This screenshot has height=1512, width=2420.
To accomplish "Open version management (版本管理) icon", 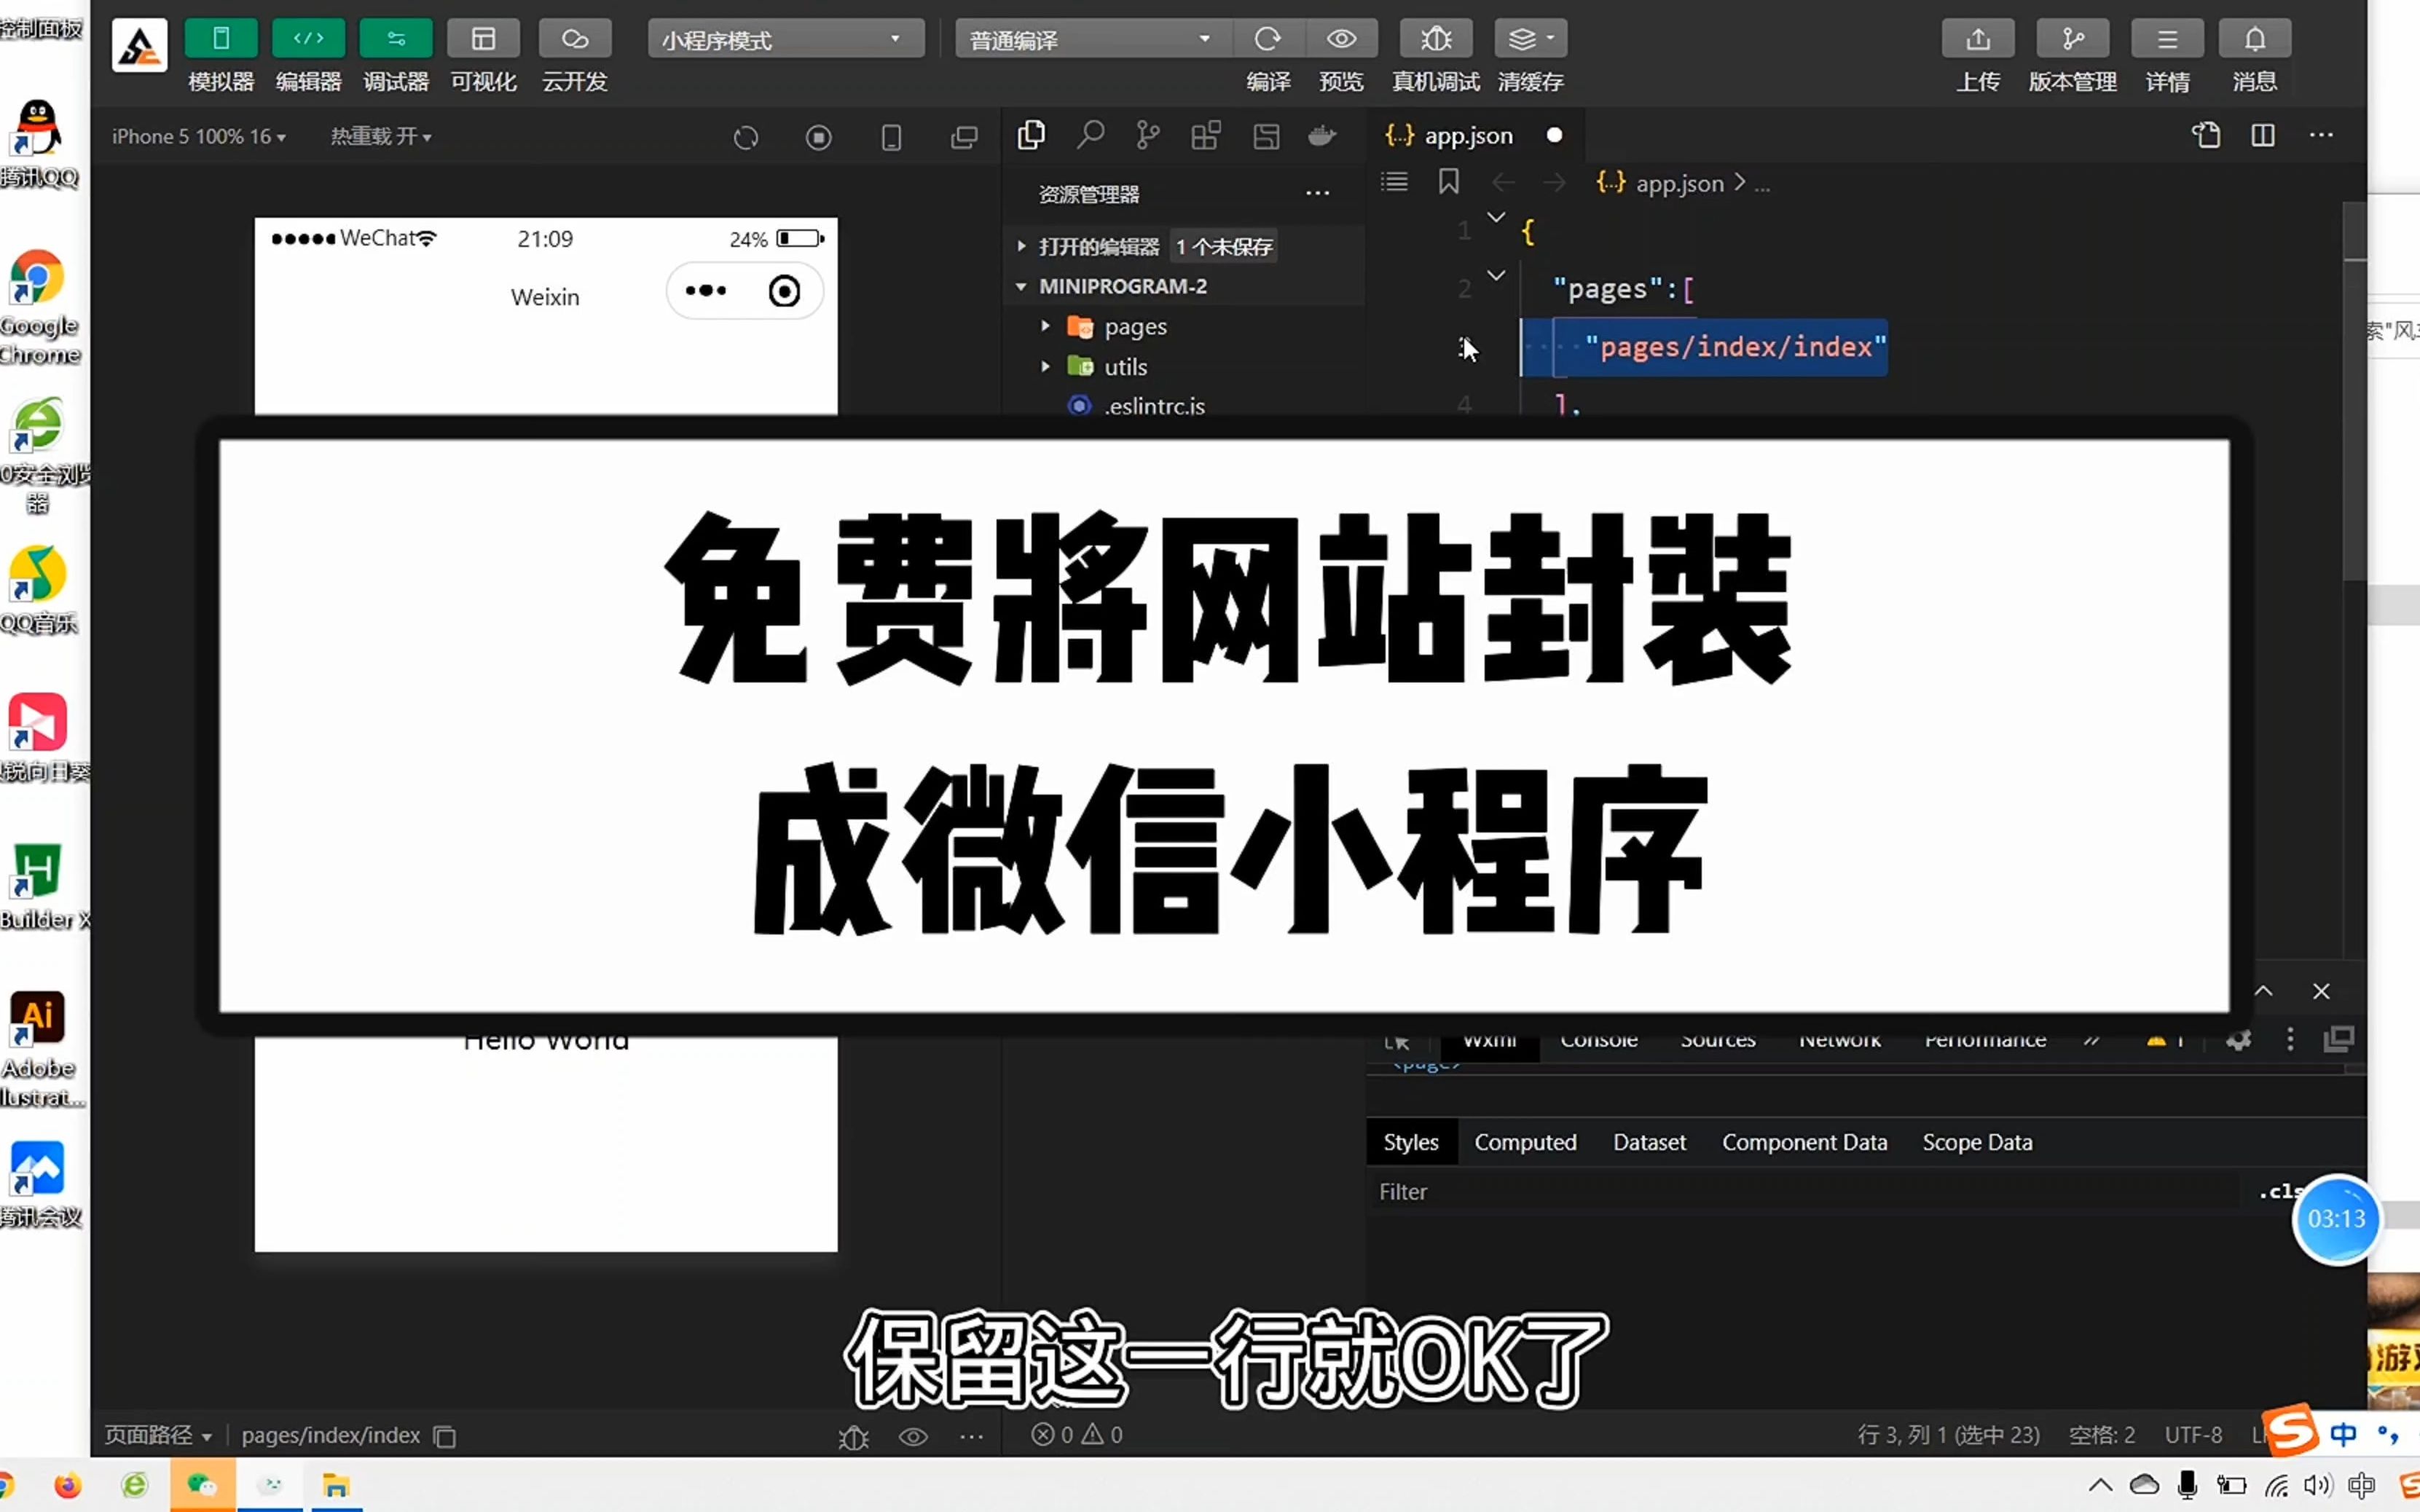I will pyautogui.click(x=2072, y=39).
